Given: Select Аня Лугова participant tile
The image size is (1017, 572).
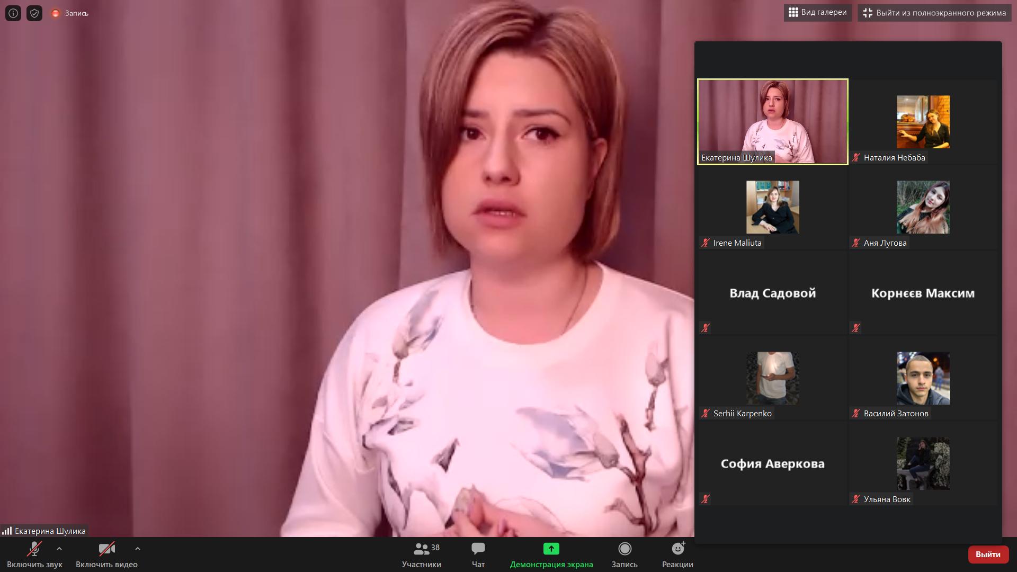Looking at the screenshot, I should (x=923, y=207).
